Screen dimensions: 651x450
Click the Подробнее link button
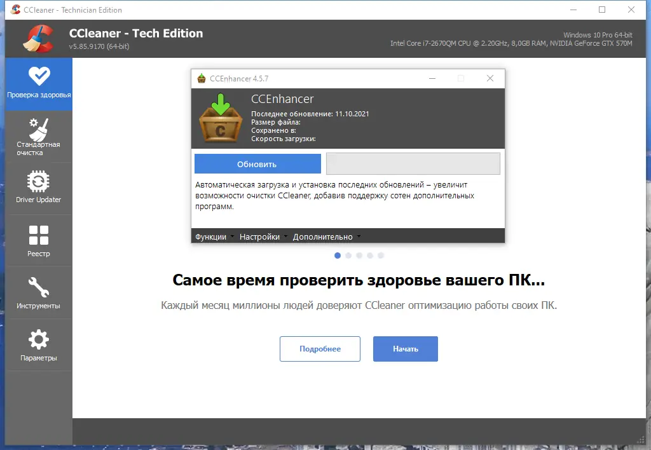click(x=320, y=348)
